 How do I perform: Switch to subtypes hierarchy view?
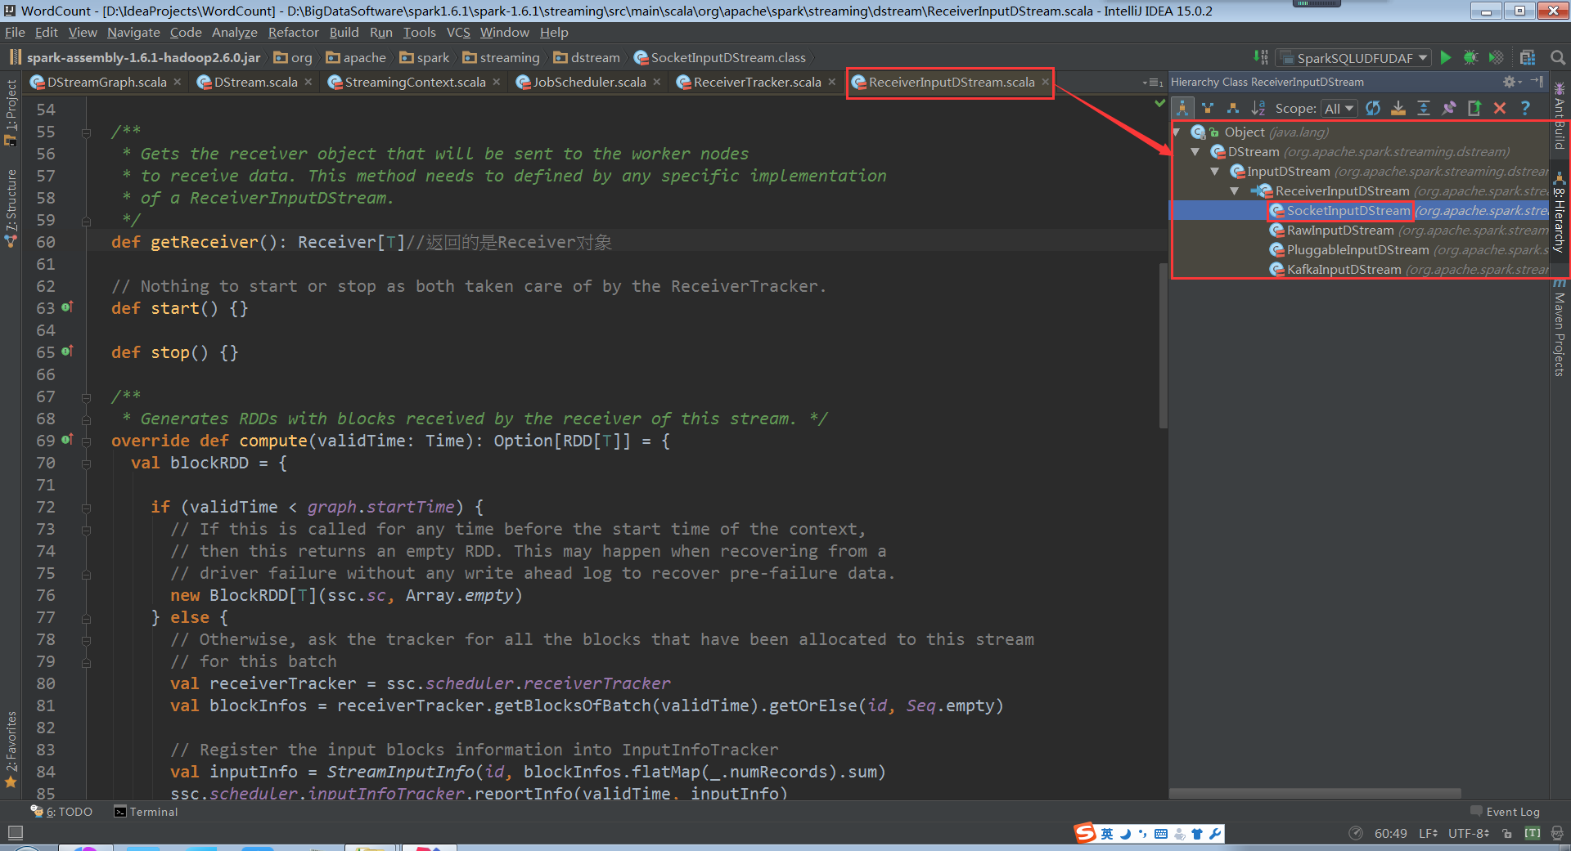pos(1233,108)
